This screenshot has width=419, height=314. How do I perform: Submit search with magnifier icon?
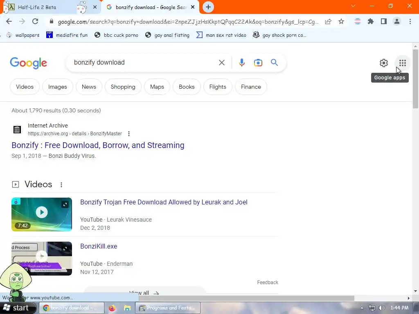pyautogui.click(x=274, y=63)
